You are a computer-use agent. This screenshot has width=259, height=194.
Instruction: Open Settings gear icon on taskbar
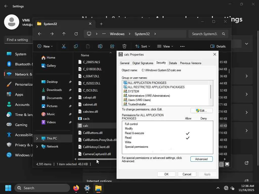point(87,188)
